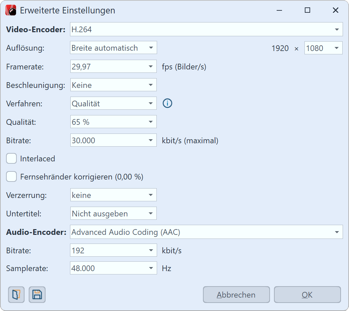The image size is (349, 311).
Task: Close the dialog with the X button
Action: 335,10
